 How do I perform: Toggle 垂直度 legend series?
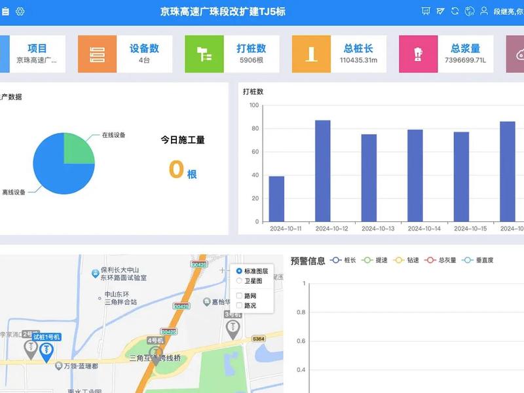pos(478,260)
